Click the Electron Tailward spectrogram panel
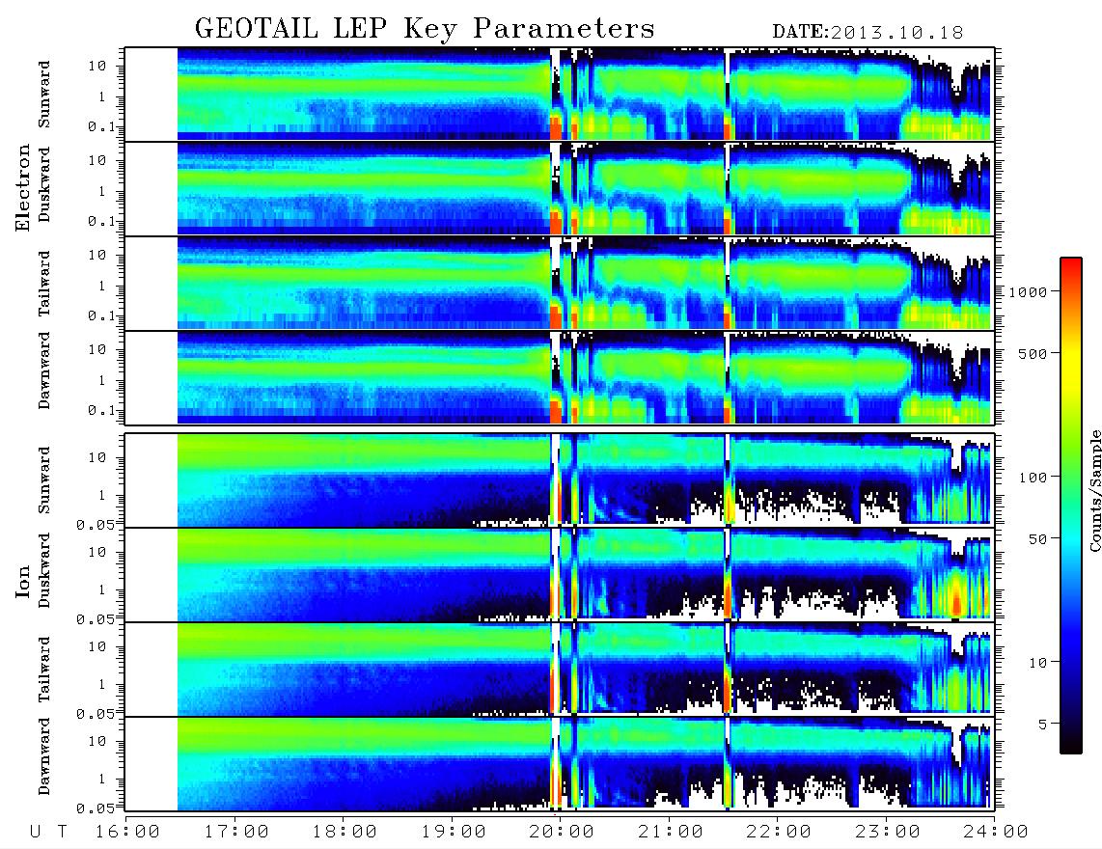The image size is (1102, 849). pyautogui.click(x=560, y=284)
